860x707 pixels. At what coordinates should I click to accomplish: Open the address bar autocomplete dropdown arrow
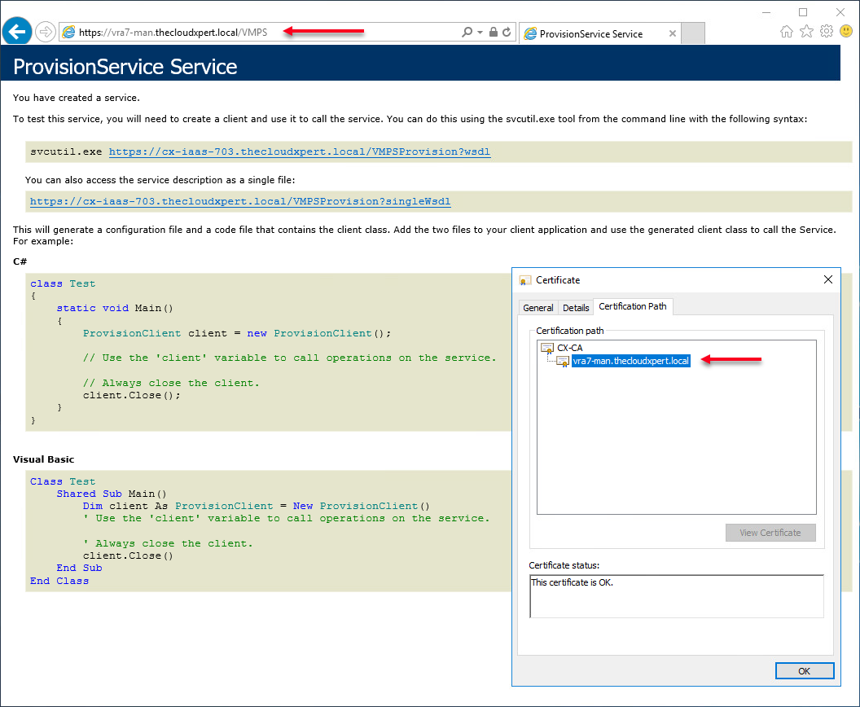click(x=480, y=33)
